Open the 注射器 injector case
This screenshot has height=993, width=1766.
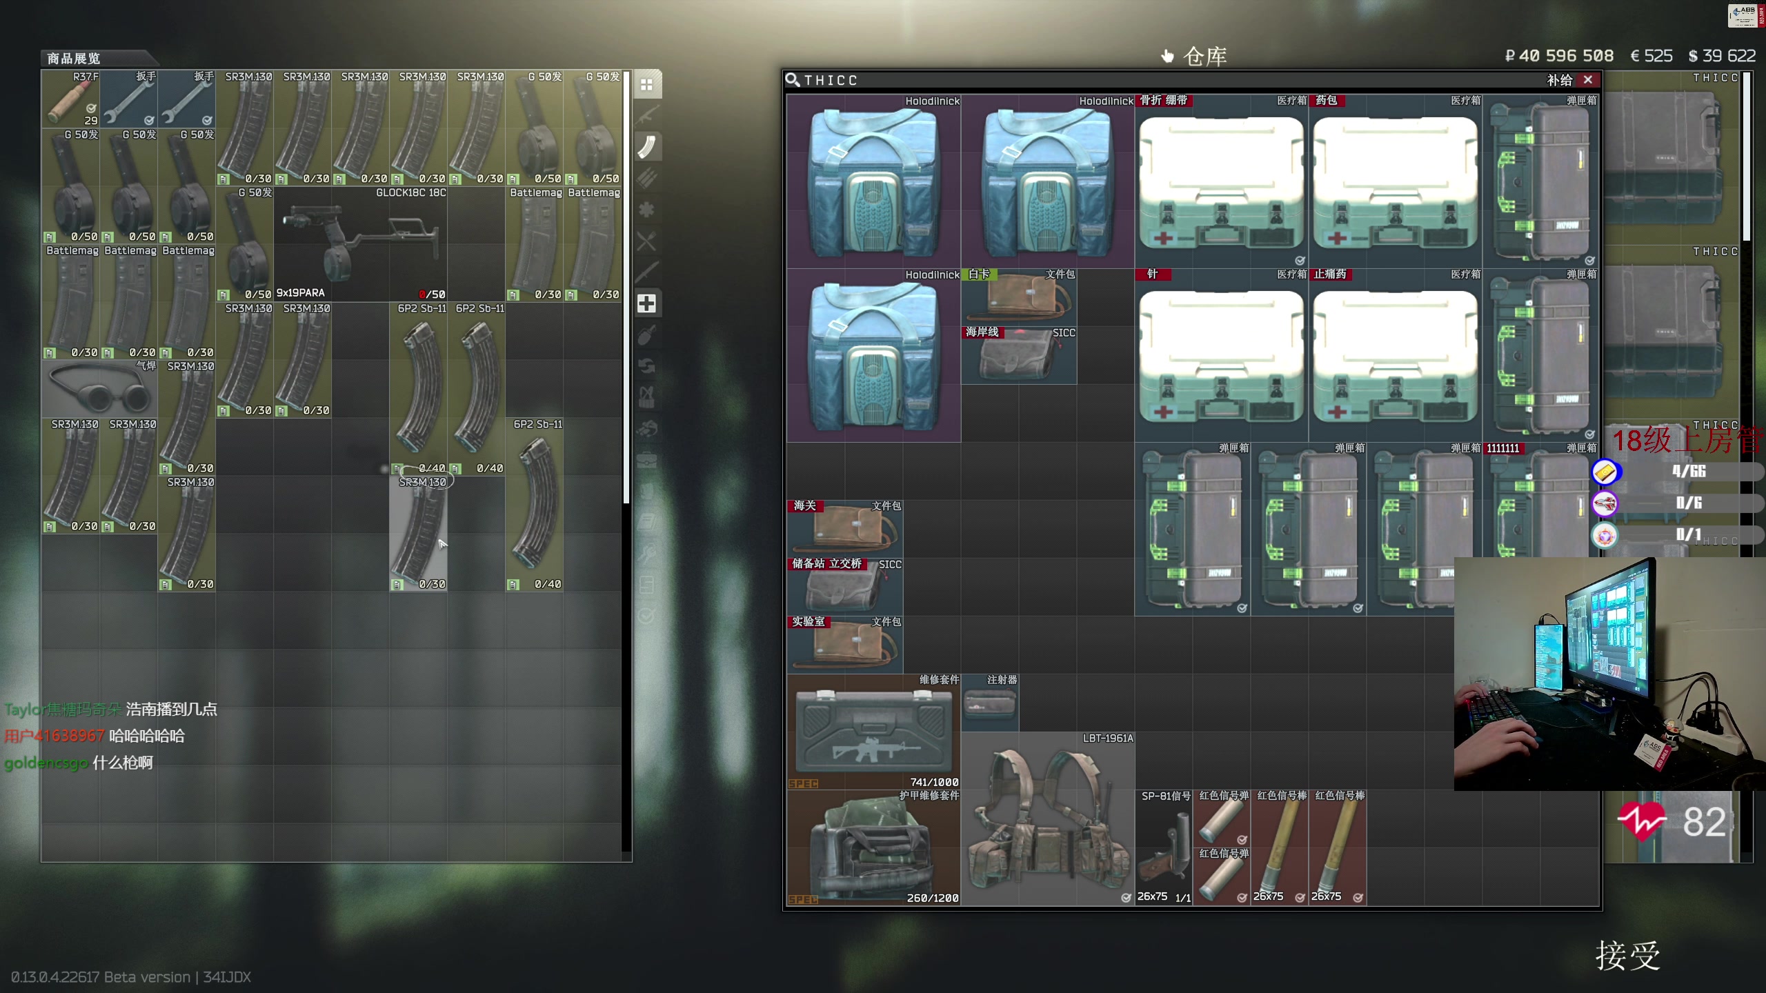pyautogui.click(x=990, y=703)
